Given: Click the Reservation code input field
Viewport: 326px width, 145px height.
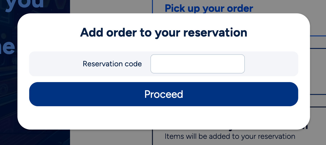Looking at the screenshot, I should pos(197,64).
